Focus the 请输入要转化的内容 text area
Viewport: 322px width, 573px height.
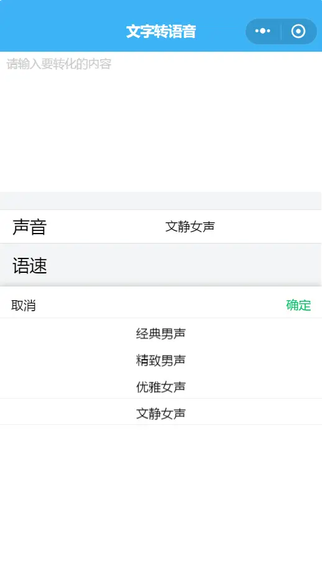(x=161, y=121)
